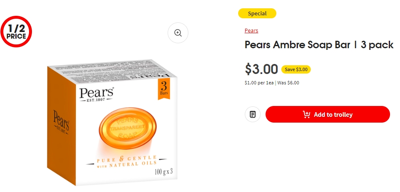Click the 100 g x 3 text on box

point(164,172)
